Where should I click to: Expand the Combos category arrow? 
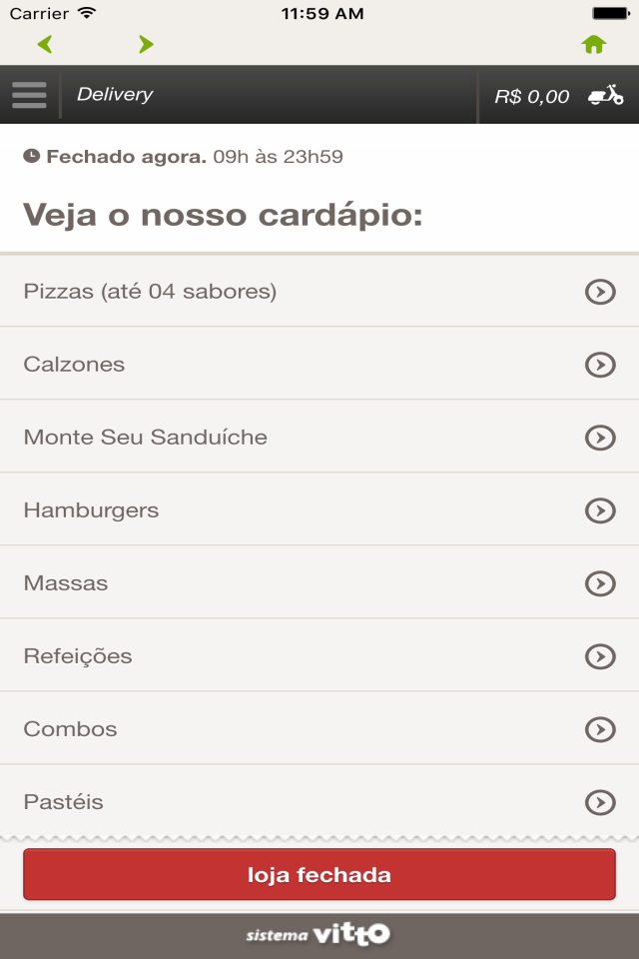pyautogui.click(x=600, y=729)
